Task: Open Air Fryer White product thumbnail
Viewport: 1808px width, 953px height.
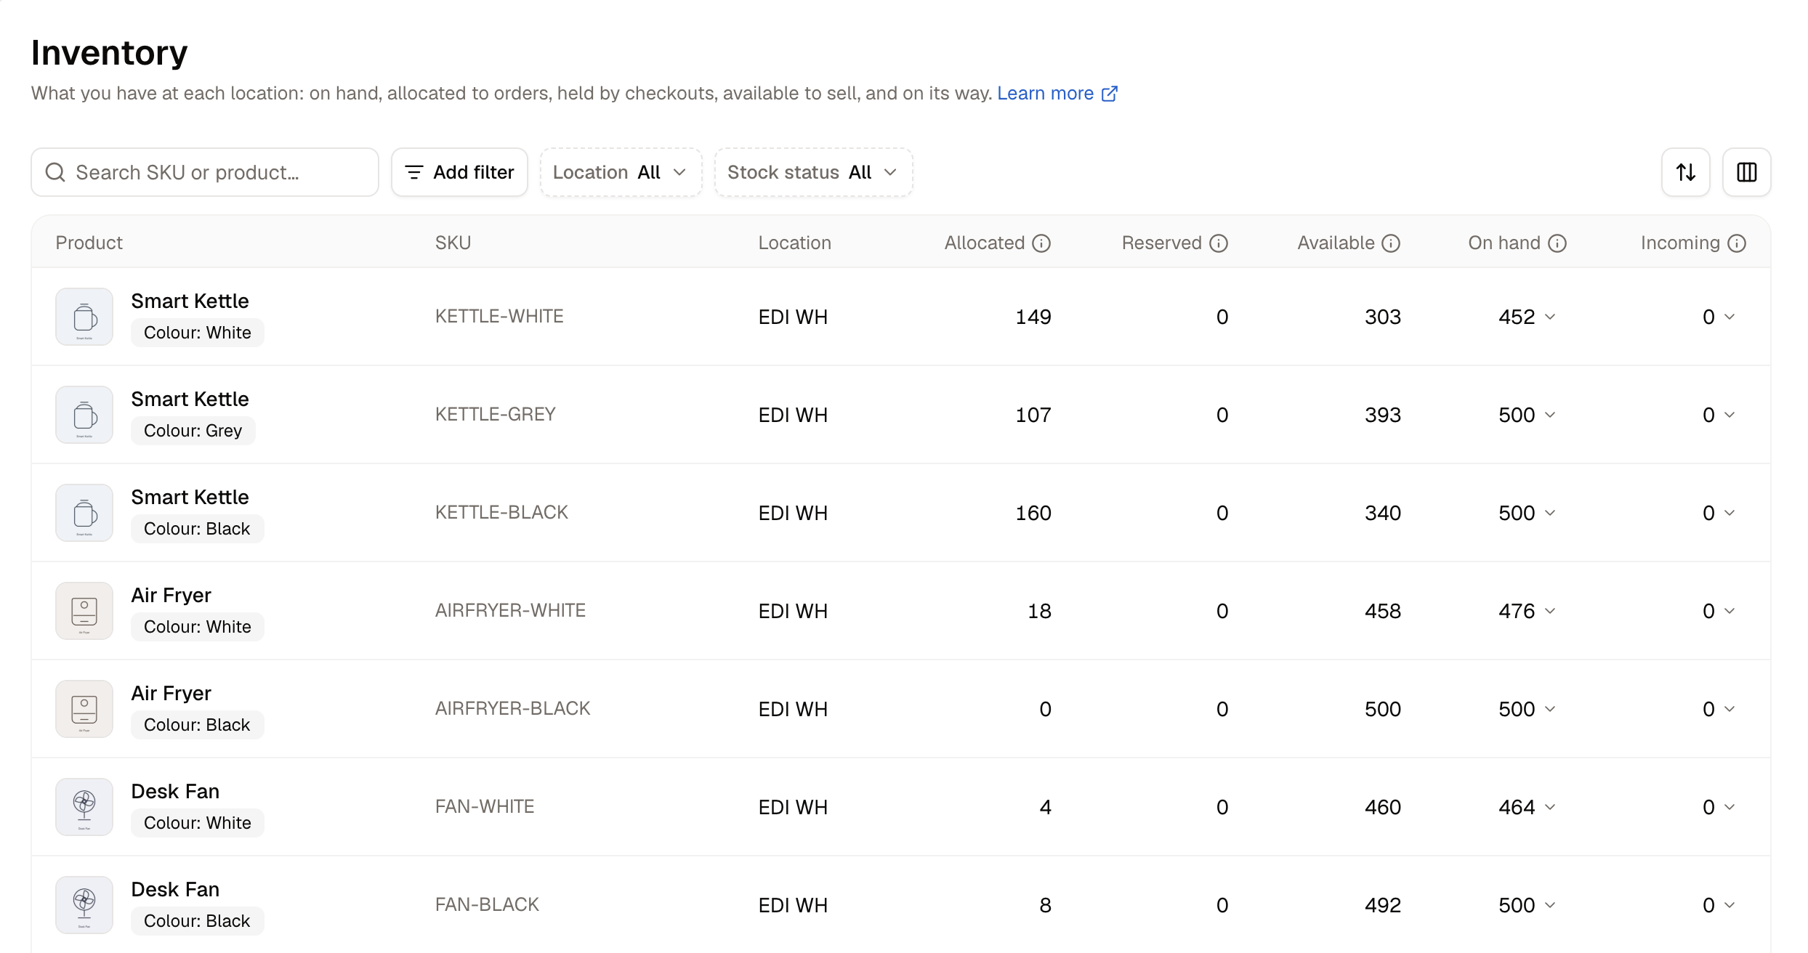Action: tap(84, 611)
